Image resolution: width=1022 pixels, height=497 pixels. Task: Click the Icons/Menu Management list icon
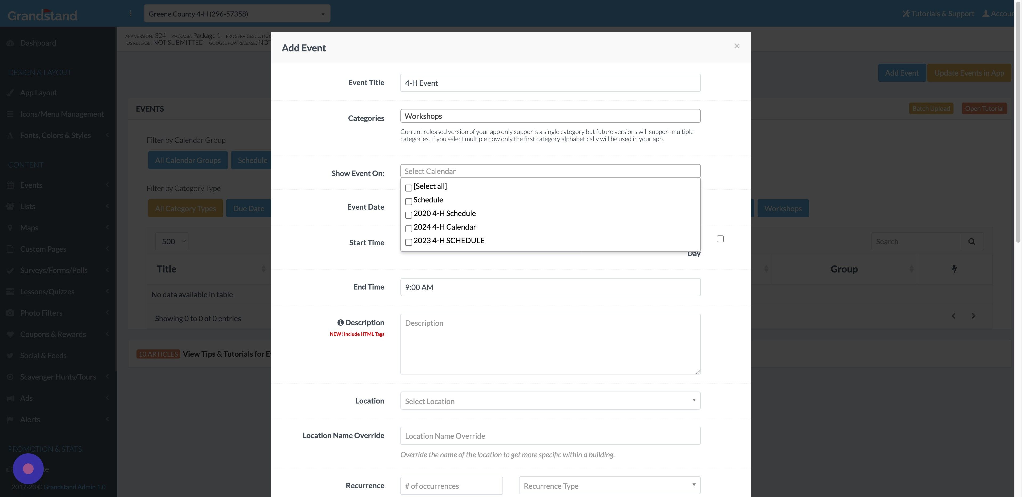[10, 114]
